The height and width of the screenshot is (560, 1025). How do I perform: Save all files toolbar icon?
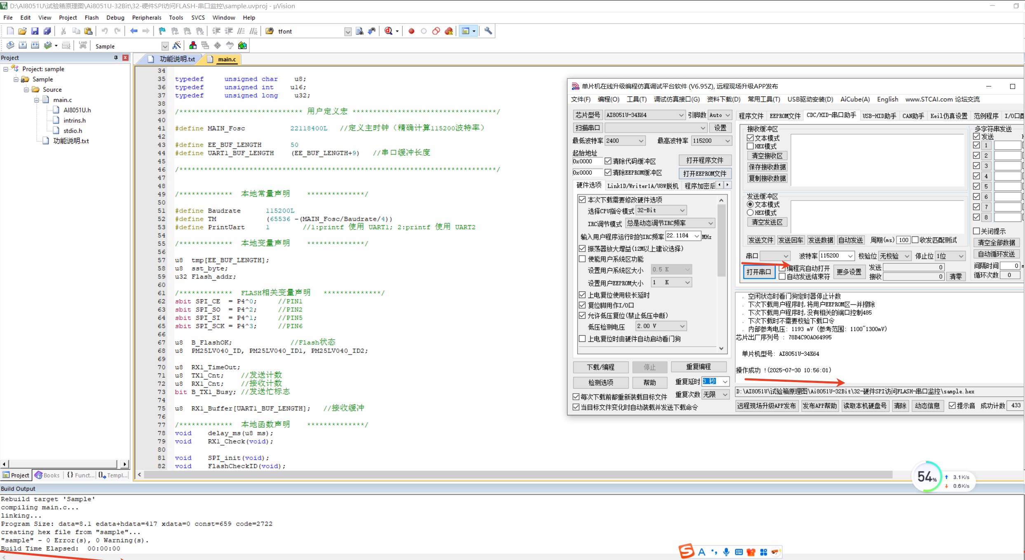47,31
